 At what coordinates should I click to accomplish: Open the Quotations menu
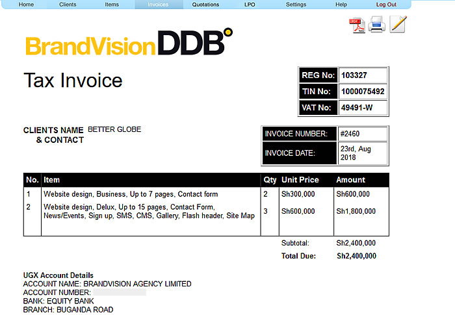(205, 5)
